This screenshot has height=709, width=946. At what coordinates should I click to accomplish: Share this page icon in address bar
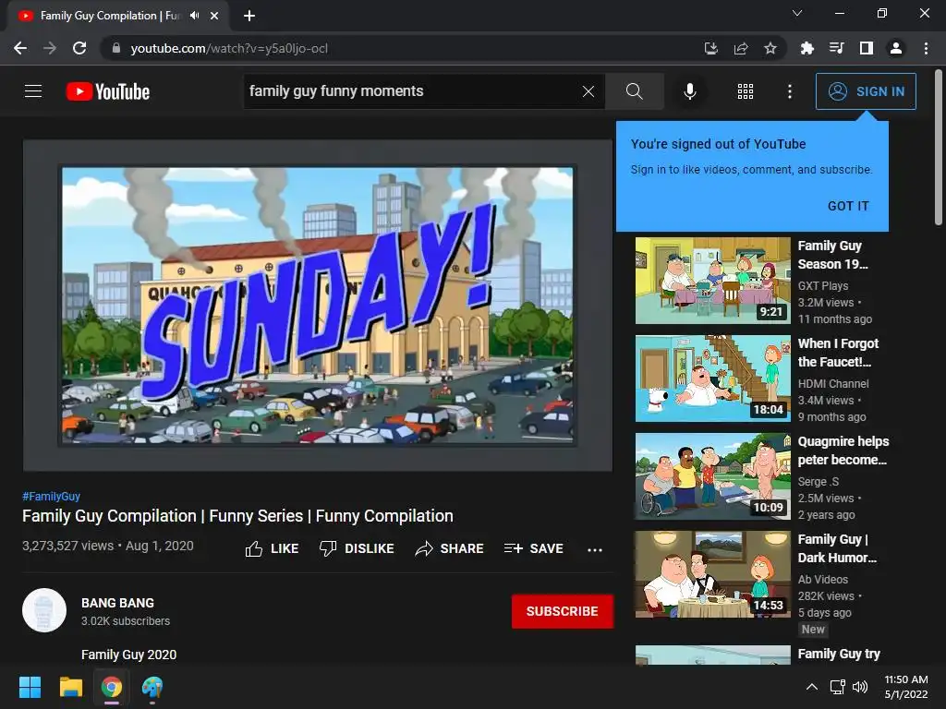(x=741, y=48)
